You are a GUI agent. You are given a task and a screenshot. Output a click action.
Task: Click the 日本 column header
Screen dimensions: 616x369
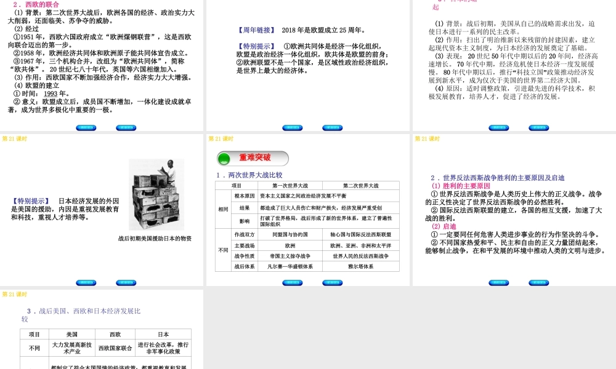coord(163,335)
